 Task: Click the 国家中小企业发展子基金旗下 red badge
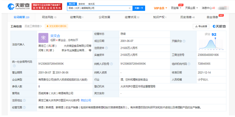[47, 7]
